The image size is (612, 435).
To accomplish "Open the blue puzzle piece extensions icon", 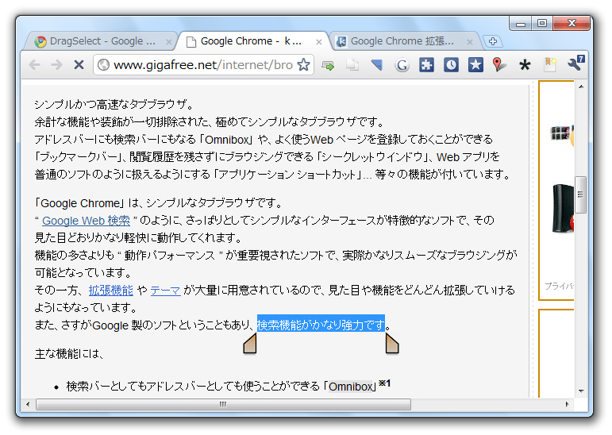I will (426, 65).
